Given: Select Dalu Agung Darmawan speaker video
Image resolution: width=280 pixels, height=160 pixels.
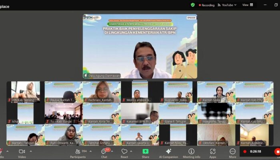Looking at the screenshot, I should pos(140,46).
